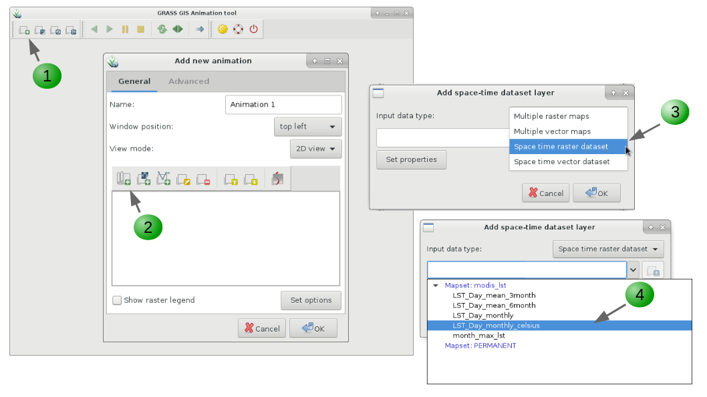Viewport: 707px width, 397px height.
Task: Click the layer select icon beside dataset field
Action: tap(652, 270)
